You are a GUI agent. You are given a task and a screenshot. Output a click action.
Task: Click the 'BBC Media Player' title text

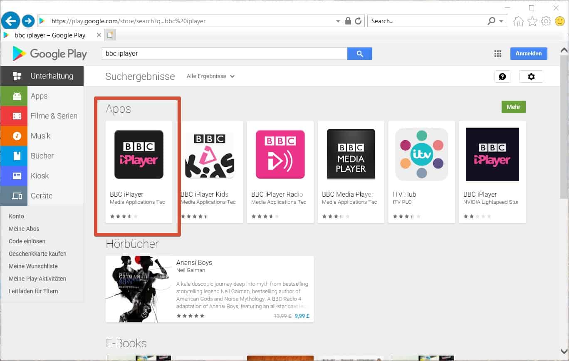tap(348, 194)
